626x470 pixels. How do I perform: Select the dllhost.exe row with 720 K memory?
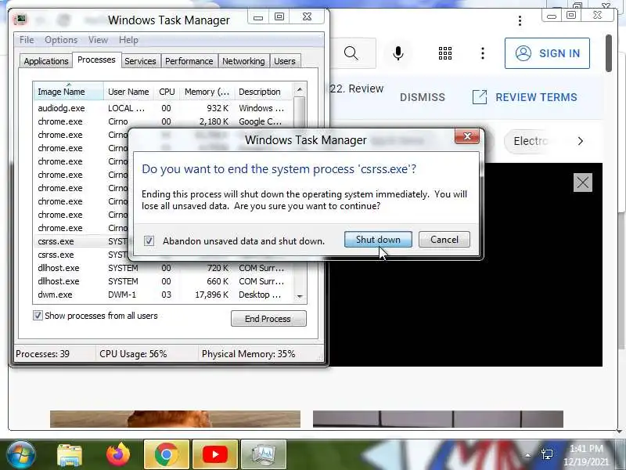click(163, 268)
